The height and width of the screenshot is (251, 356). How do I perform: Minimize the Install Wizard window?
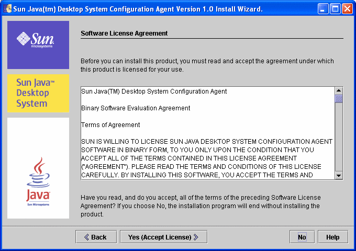click(x=323, y=9)
